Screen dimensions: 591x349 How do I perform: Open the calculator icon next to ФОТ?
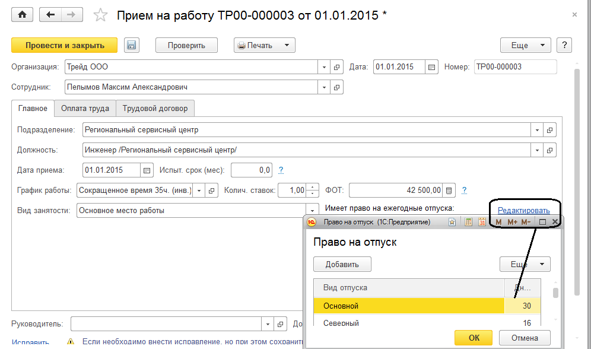click(449, 190)
